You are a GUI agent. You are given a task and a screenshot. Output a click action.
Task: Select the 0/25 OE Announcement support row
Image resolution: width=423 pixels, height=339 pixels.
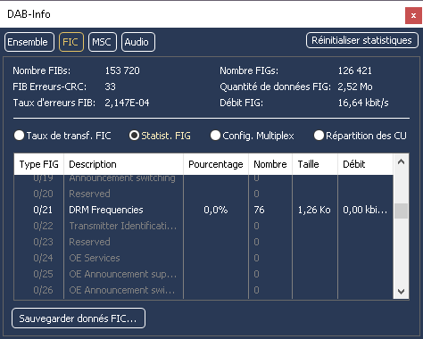[x=203, y=274]
